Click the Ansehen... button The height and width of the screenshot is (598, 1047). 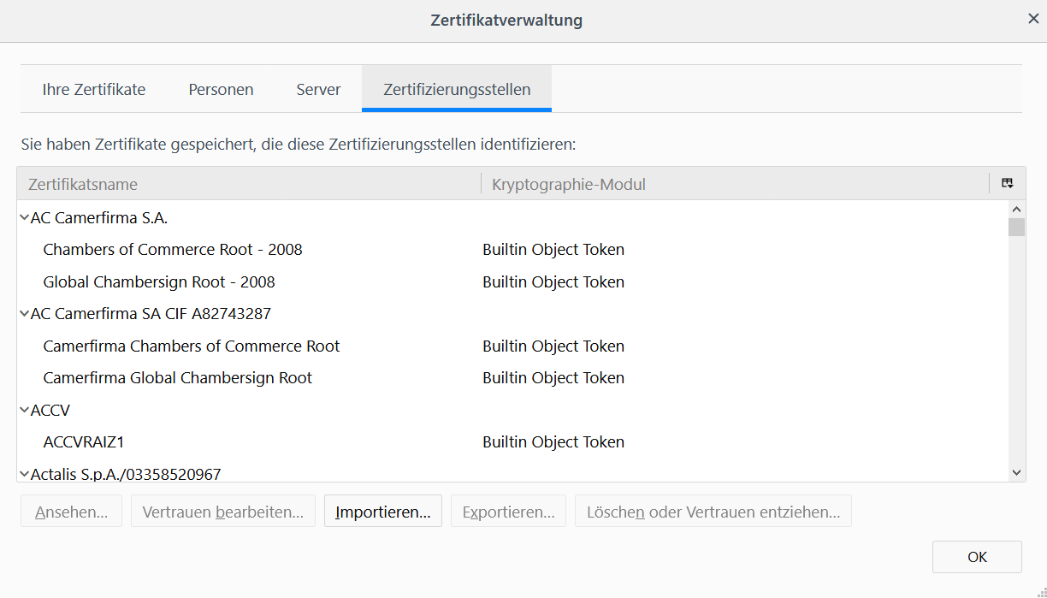tap(72, 512)
